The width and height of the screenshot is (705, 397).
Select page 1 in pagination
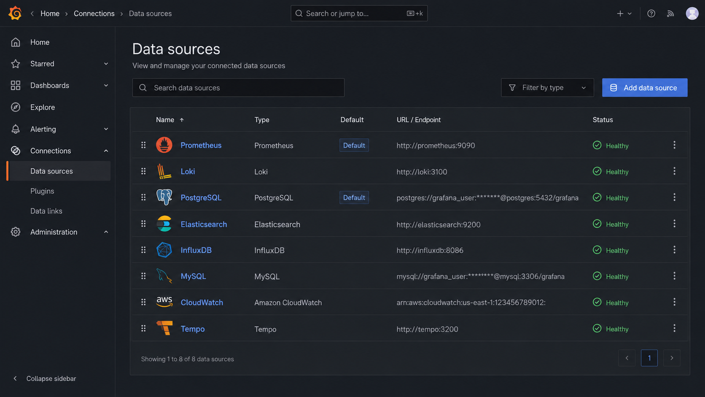(649, 358)
